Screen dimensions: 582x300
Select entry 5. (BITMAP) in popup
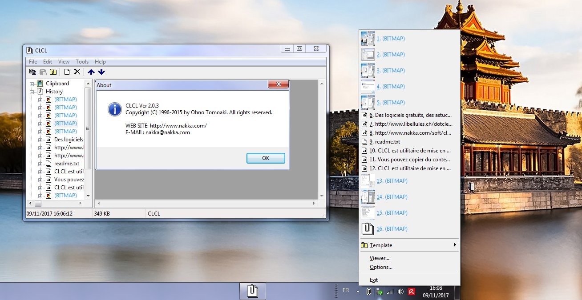pyautogui.click(x=409, y=103)
